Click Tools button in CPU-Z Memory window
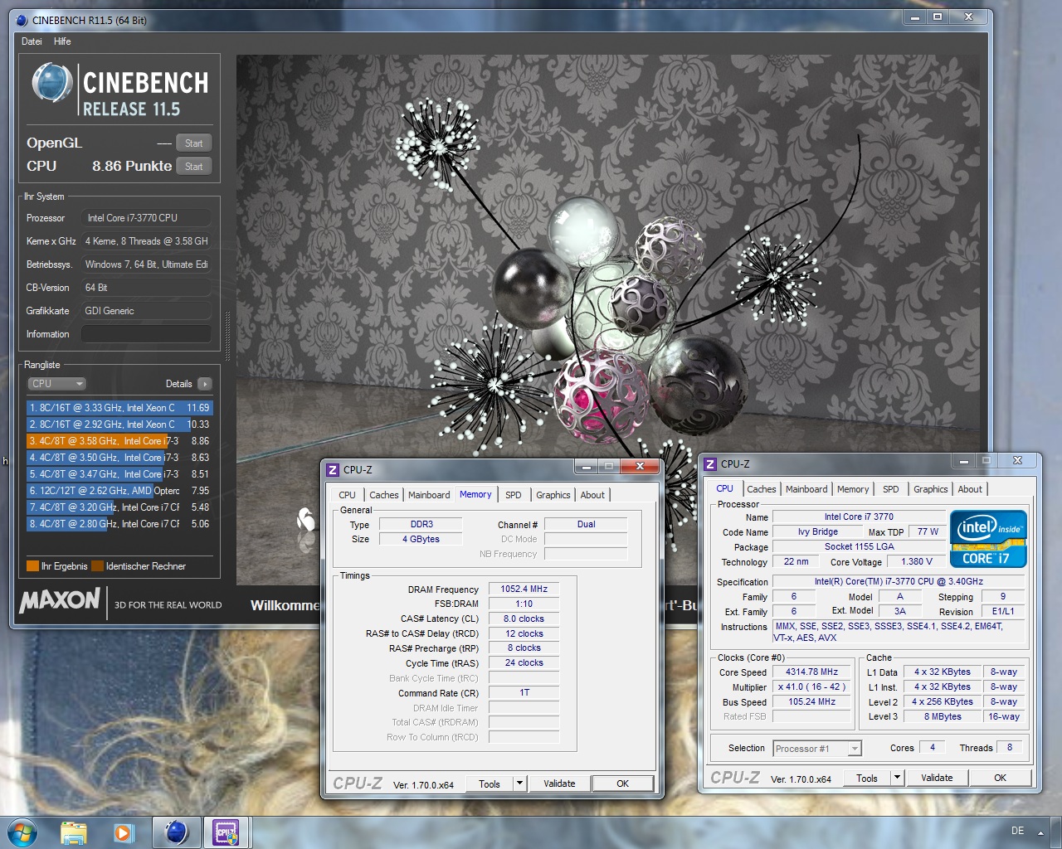 [490, 784]
